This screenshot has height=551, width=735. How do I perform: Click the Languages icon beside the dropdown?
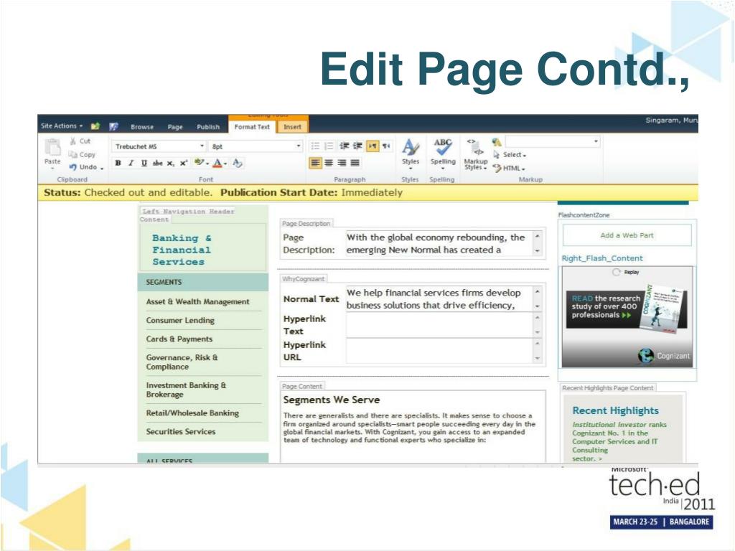[497, 141]
